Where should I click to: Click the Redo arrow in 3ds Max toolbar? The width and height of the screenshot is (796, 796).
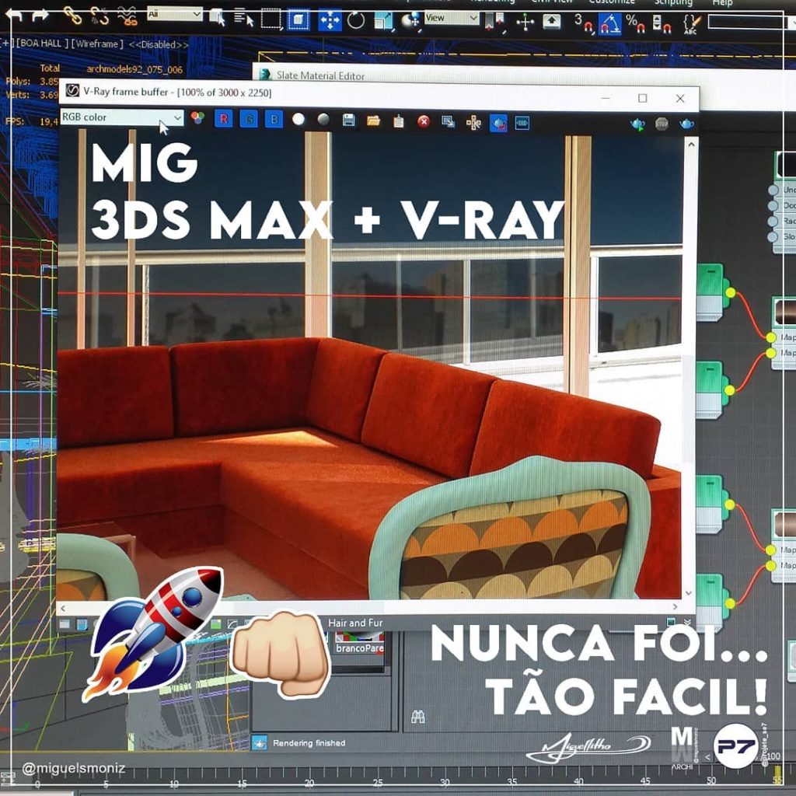pos(40,15)
